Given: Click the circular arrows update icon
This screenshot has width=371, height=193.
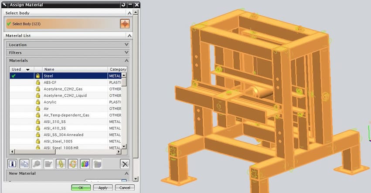Looking at the screenshot, I should click(x=72, y=163).
